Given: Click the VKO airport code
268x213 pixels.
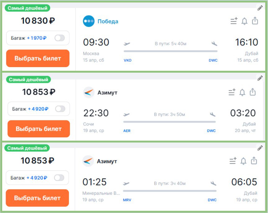Looking at the screenshot, I should pyautogui.click(x=128, y=61).
